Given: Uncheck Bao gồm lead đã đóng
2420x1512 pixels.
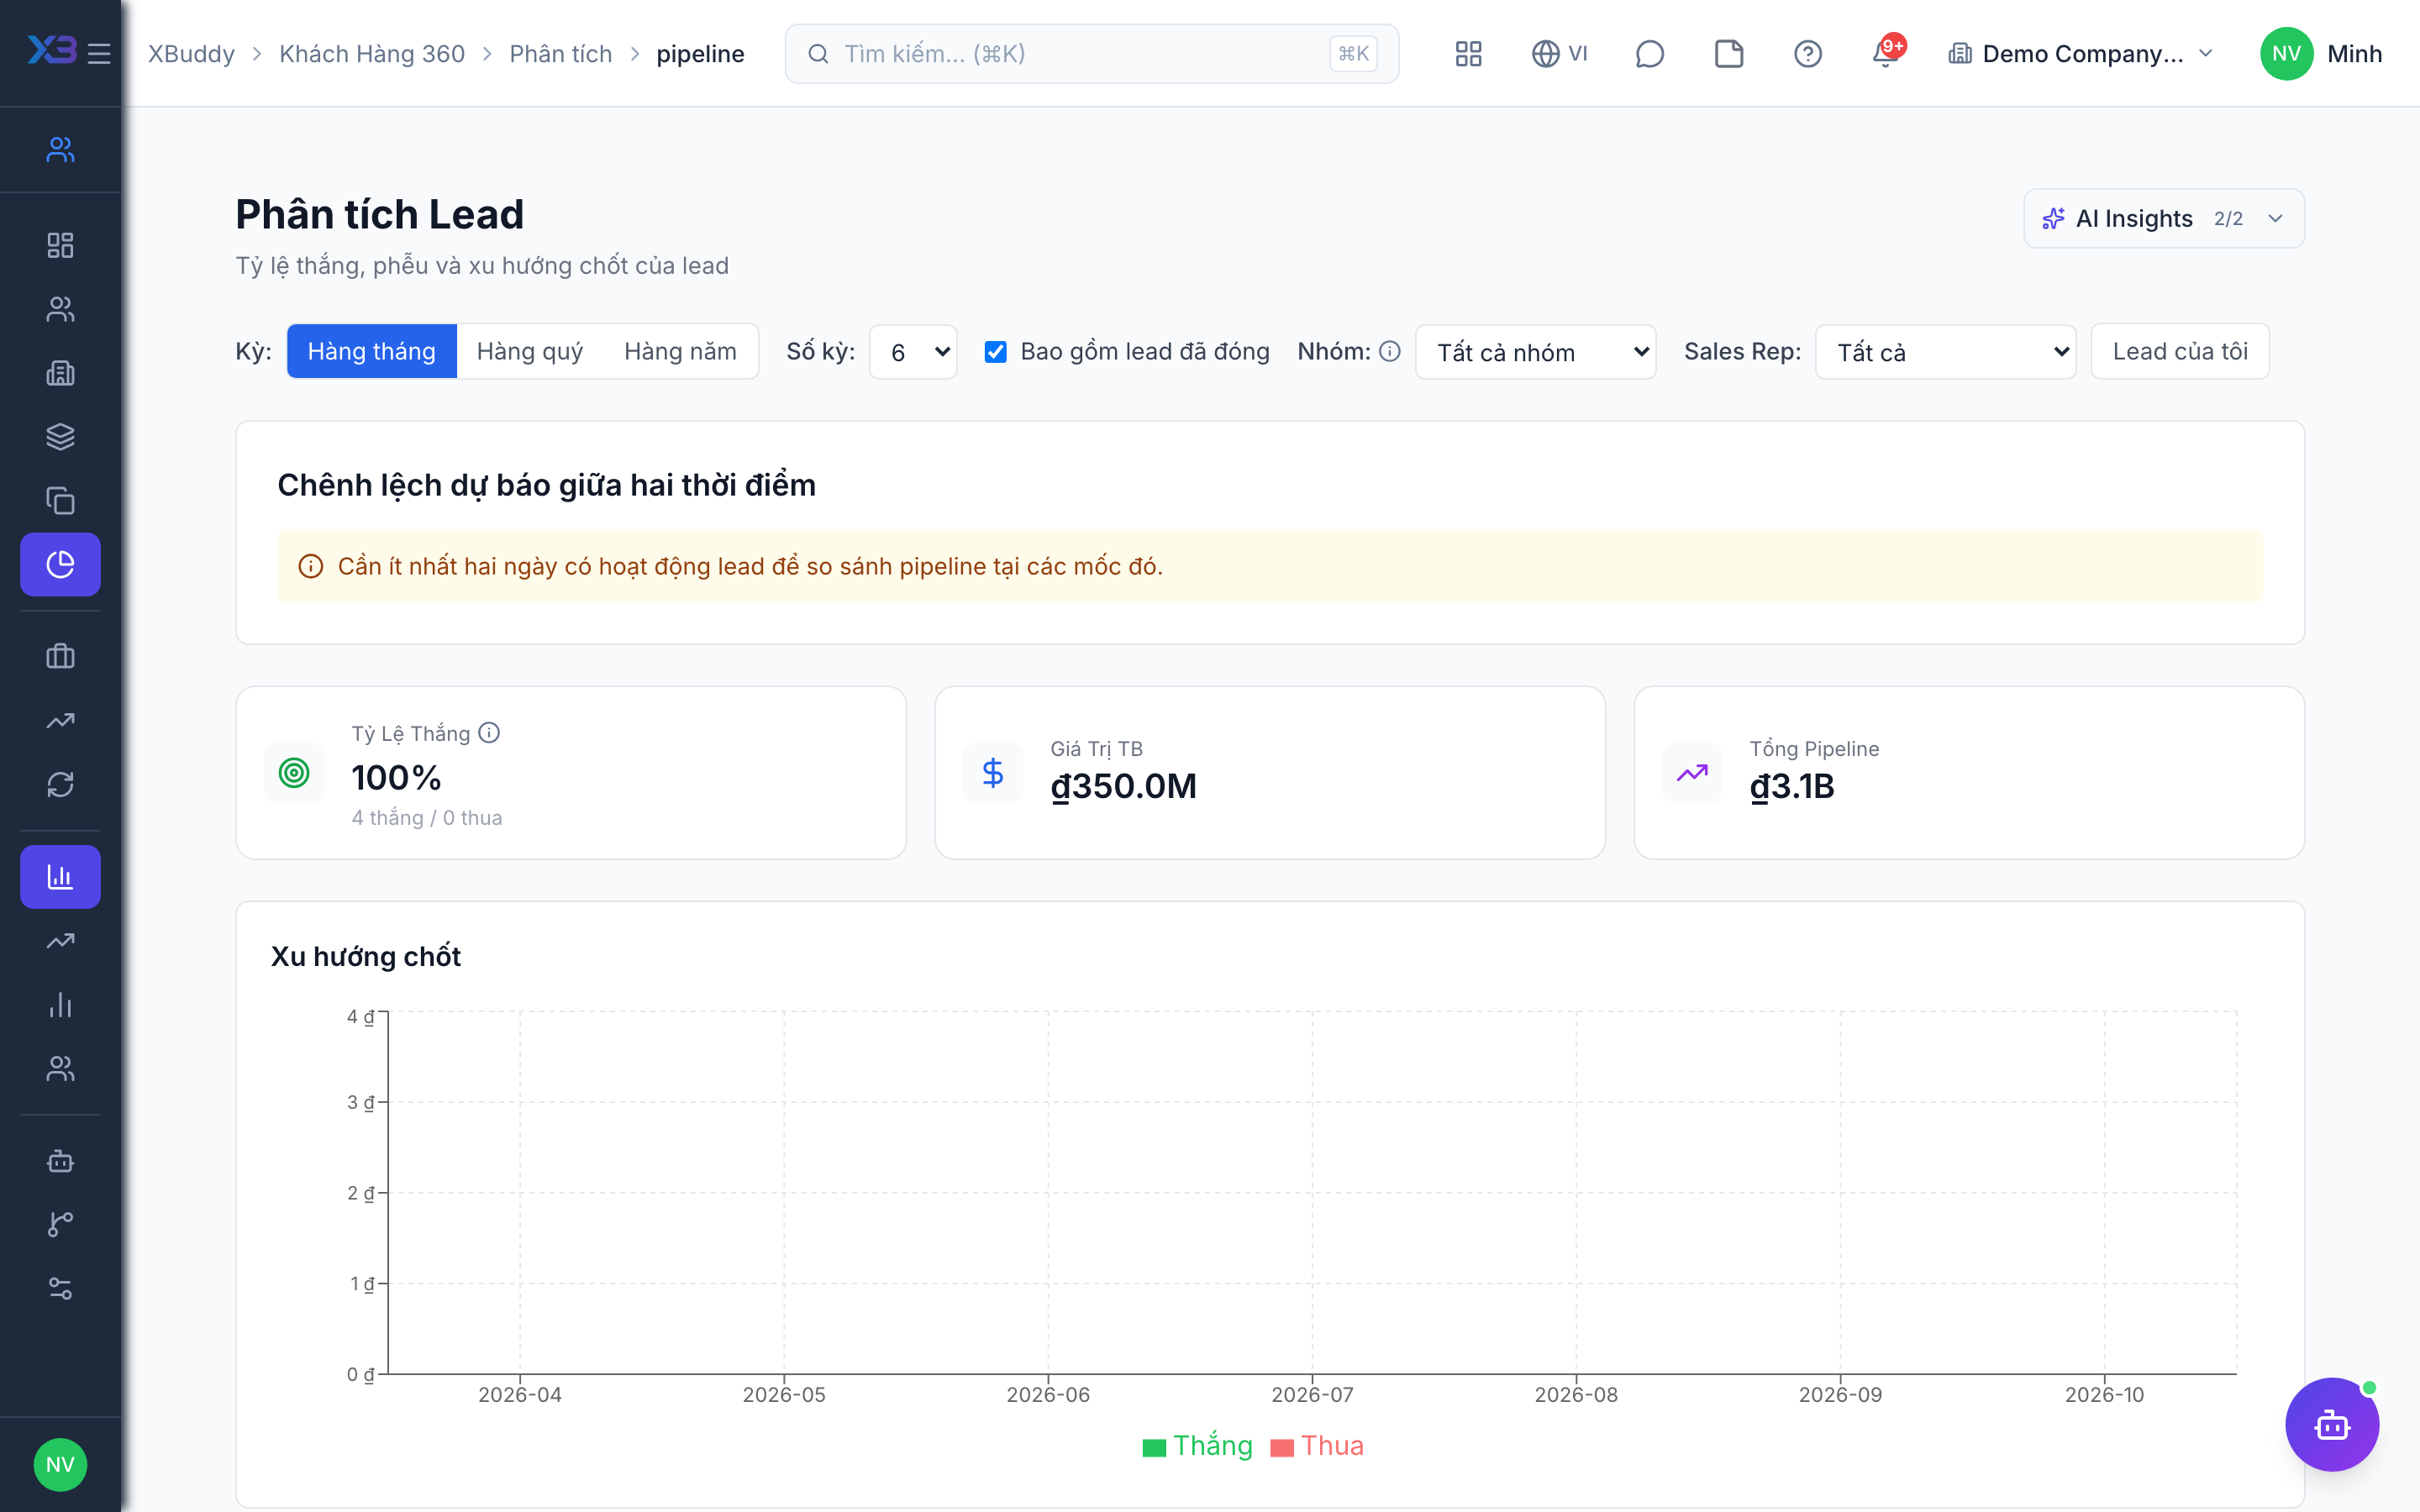Looking at the screenshot, I should (995, 351).
